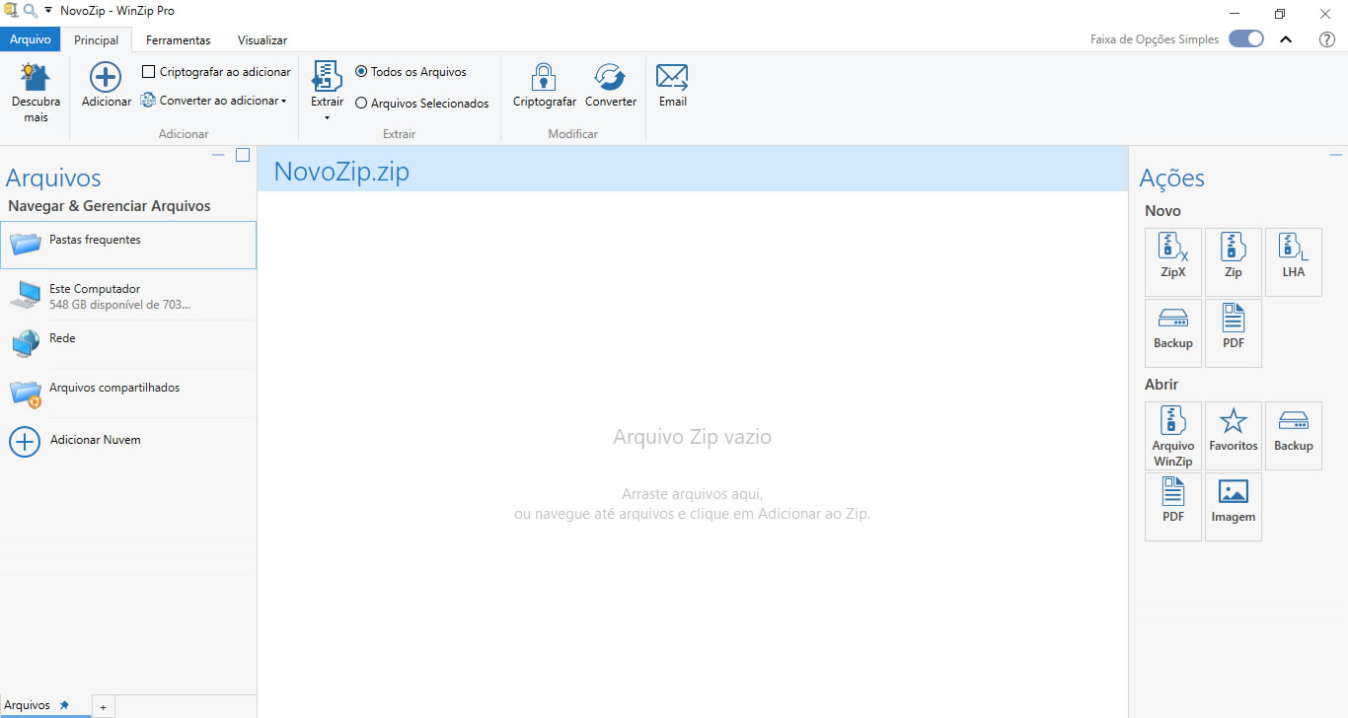Image resolution: width=1348 pixels, height=718 pixels.
Task: Open the Arquivo menu tab
Action: click(30, 40)
